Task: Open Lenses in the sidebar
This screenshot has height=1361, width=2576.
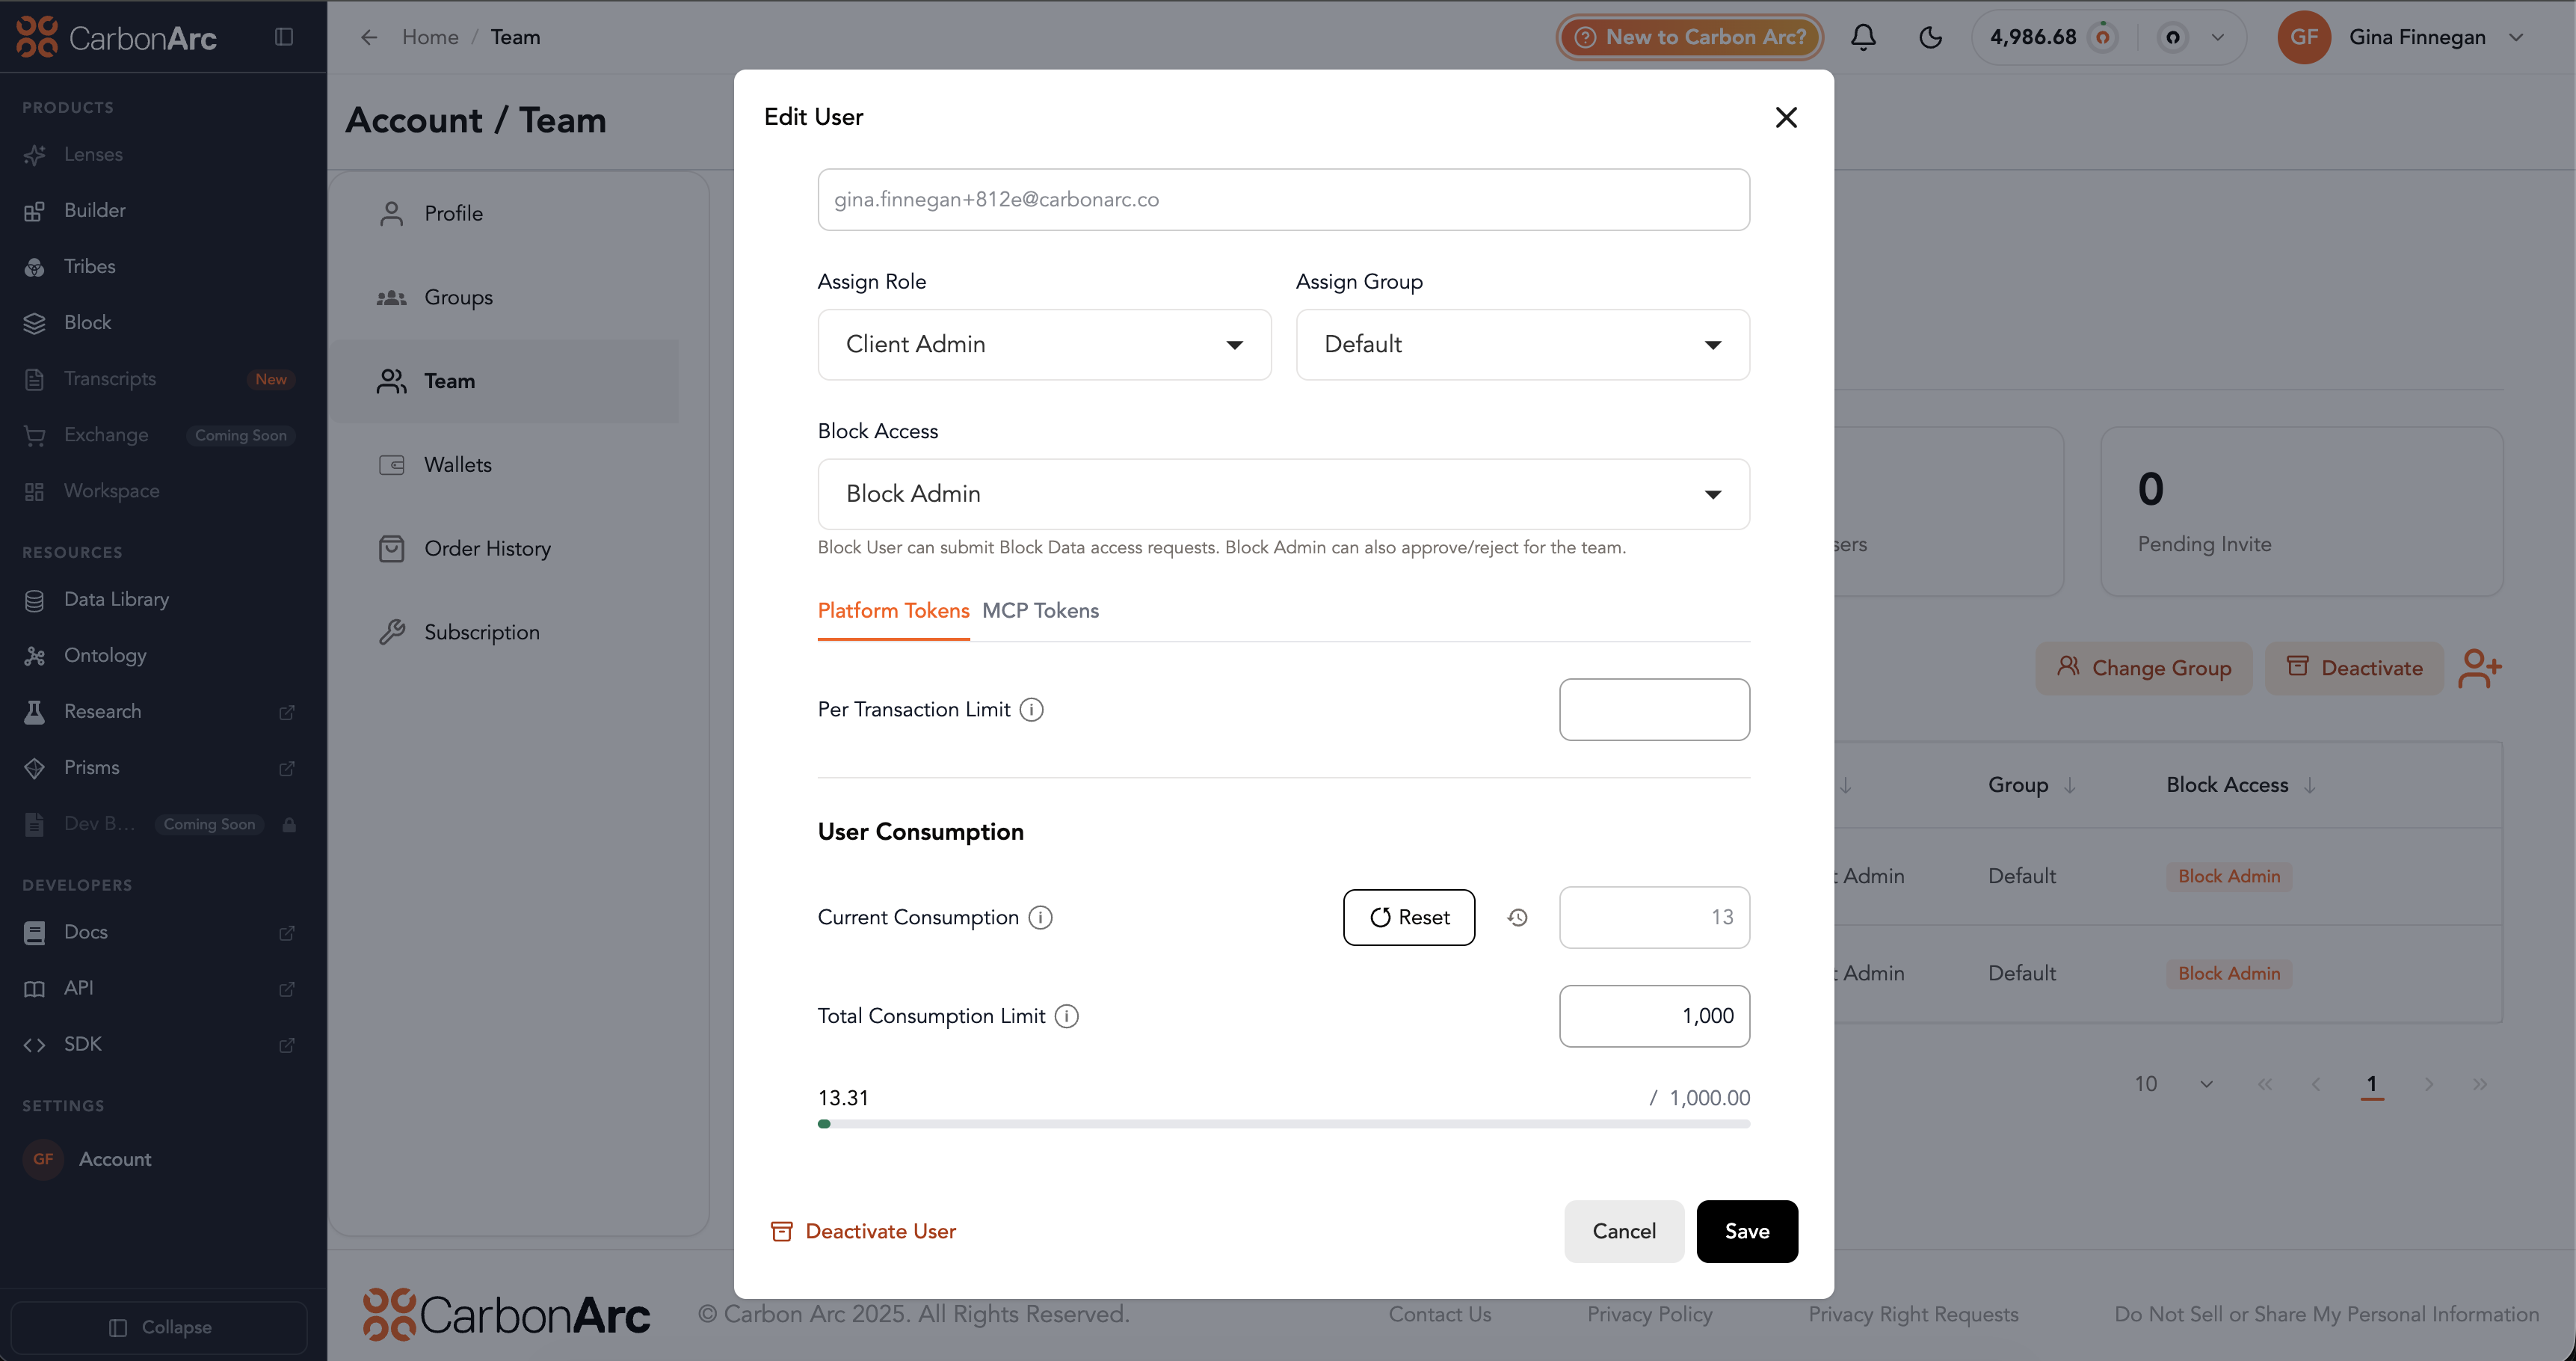Action: click(93, 154)
